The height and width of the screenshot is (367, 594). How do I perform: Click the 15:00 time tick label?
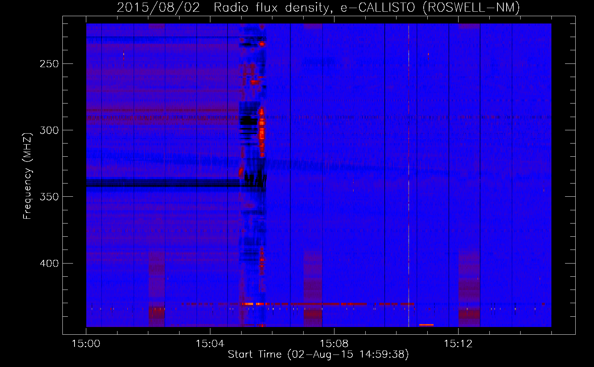tap(86, 344)
